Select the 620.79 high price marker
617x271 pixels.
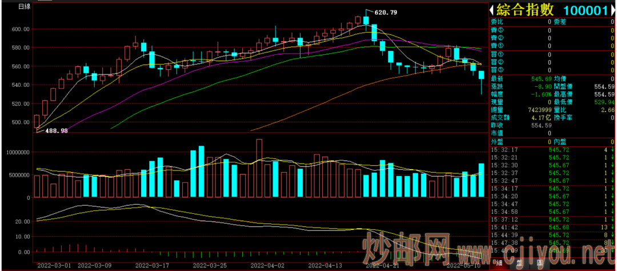tap(385, 13)
